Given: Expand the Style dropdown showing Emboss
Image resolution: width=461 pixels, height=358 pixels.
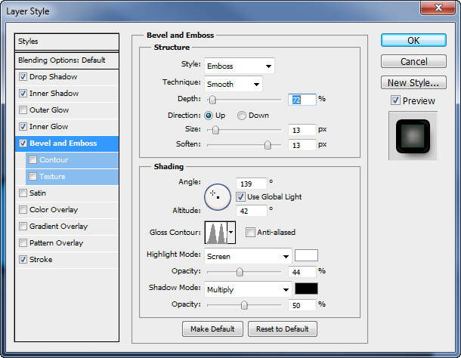Looking at the screenshot, I should point(240,66).
